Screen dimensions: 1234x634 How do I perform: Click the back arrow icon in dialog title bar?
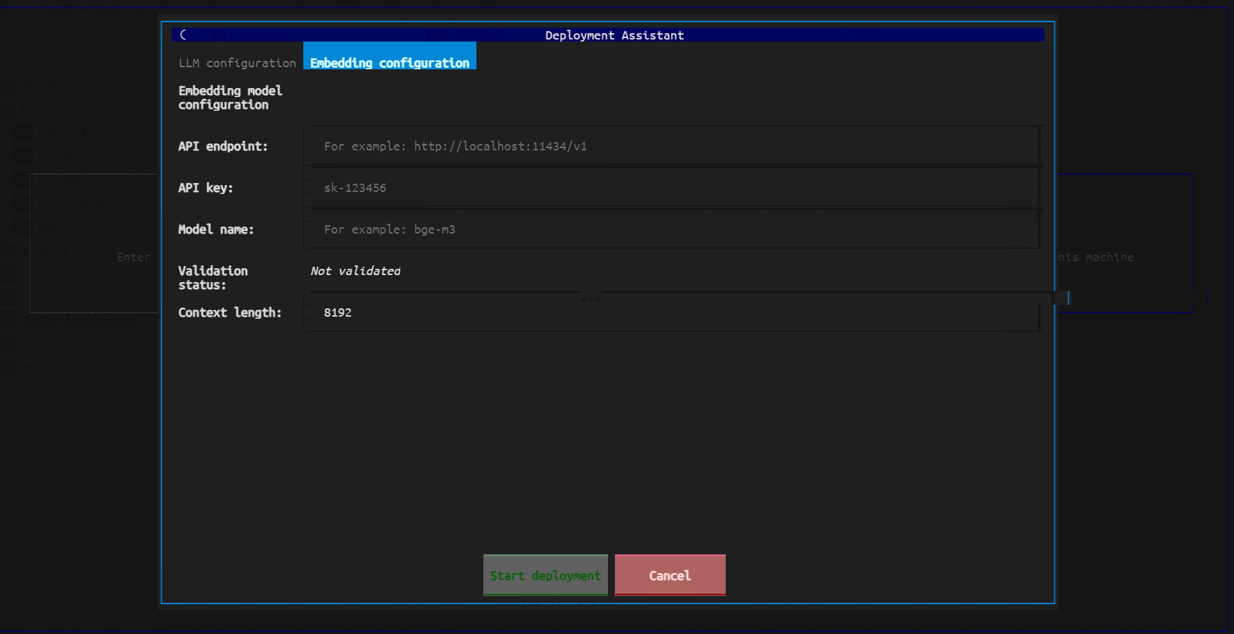pos(184,34)
